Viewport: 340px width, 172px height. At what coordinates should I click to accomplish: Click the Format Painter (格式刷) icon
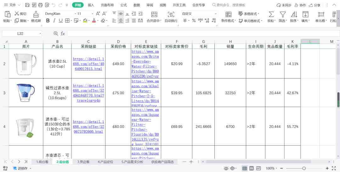pyautogui.click(x=36, y=14)
